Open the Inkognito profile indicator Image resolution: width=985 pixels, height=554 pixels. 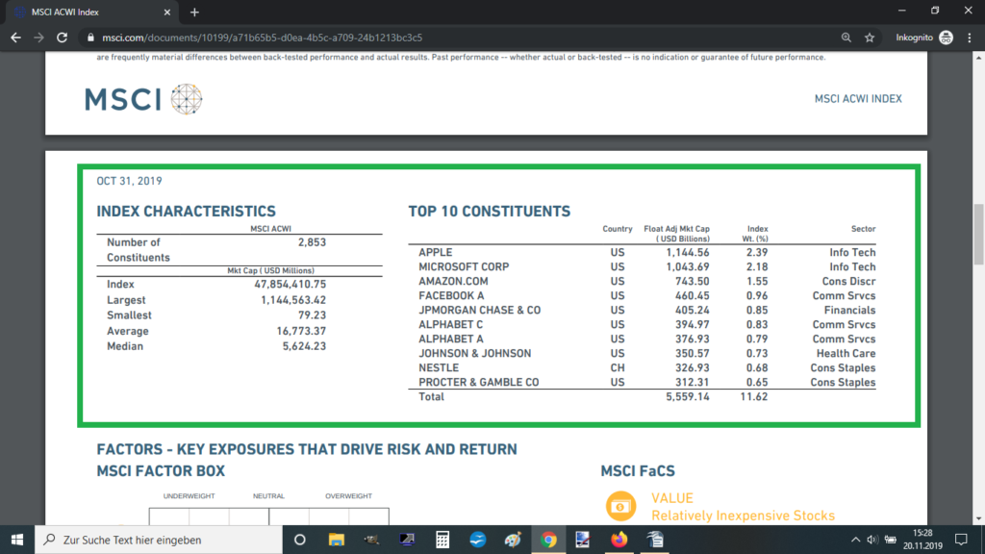click(x=924, y=38)
